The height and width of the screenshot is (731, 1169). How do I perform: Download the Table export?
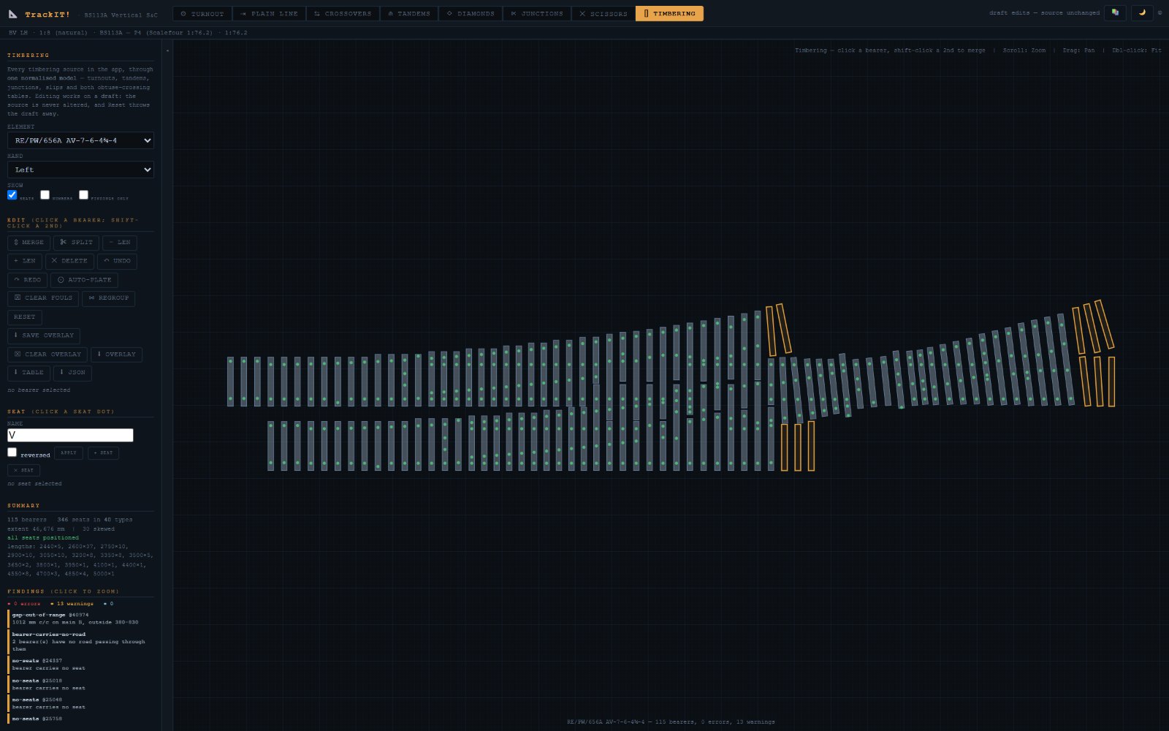pyautogui.click(x=28, y=373)
